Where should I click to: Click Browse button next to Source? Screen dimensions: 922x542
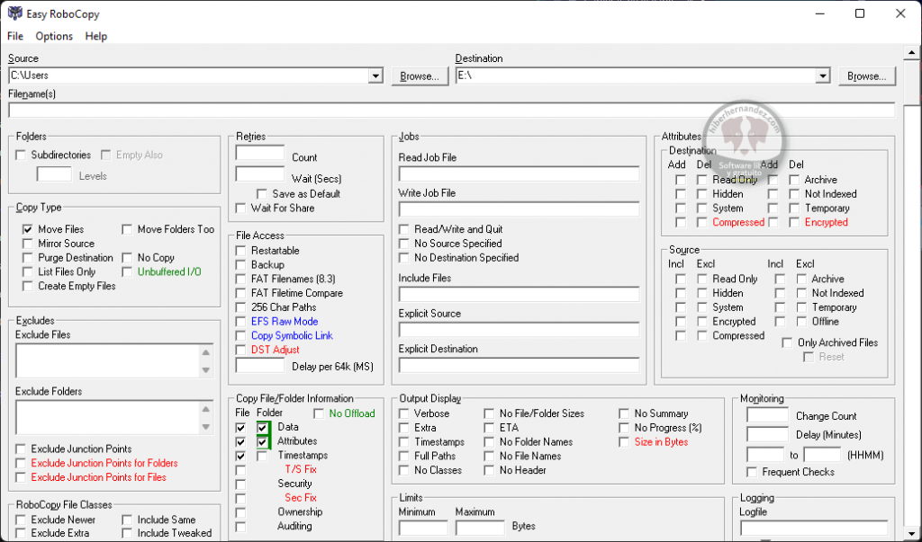point(420,76)
